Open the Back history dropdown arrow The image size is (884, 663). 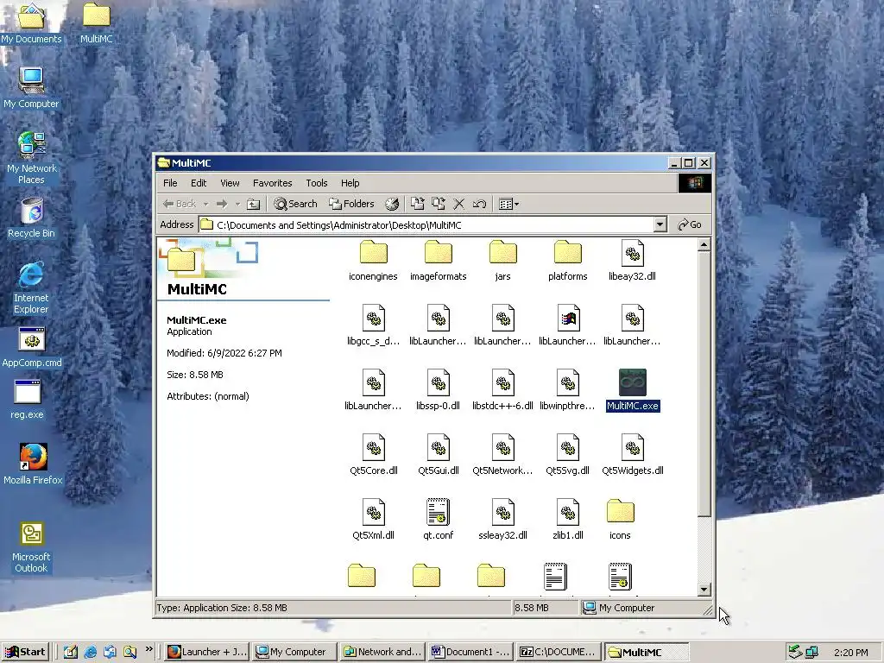205,204
